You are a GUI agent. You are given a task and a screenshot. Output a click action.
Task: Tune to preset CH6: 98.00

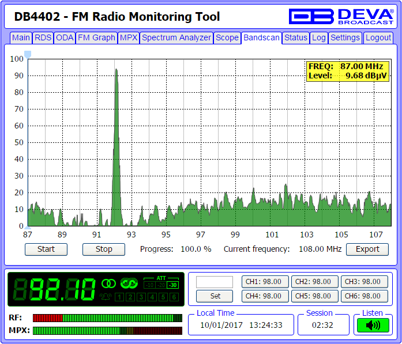(365, 296)
